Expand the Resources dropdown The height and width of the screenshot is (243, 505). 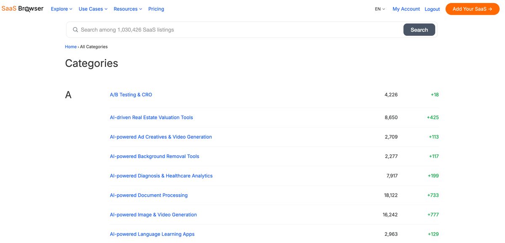pyautogui.click(x=126, y=9)
